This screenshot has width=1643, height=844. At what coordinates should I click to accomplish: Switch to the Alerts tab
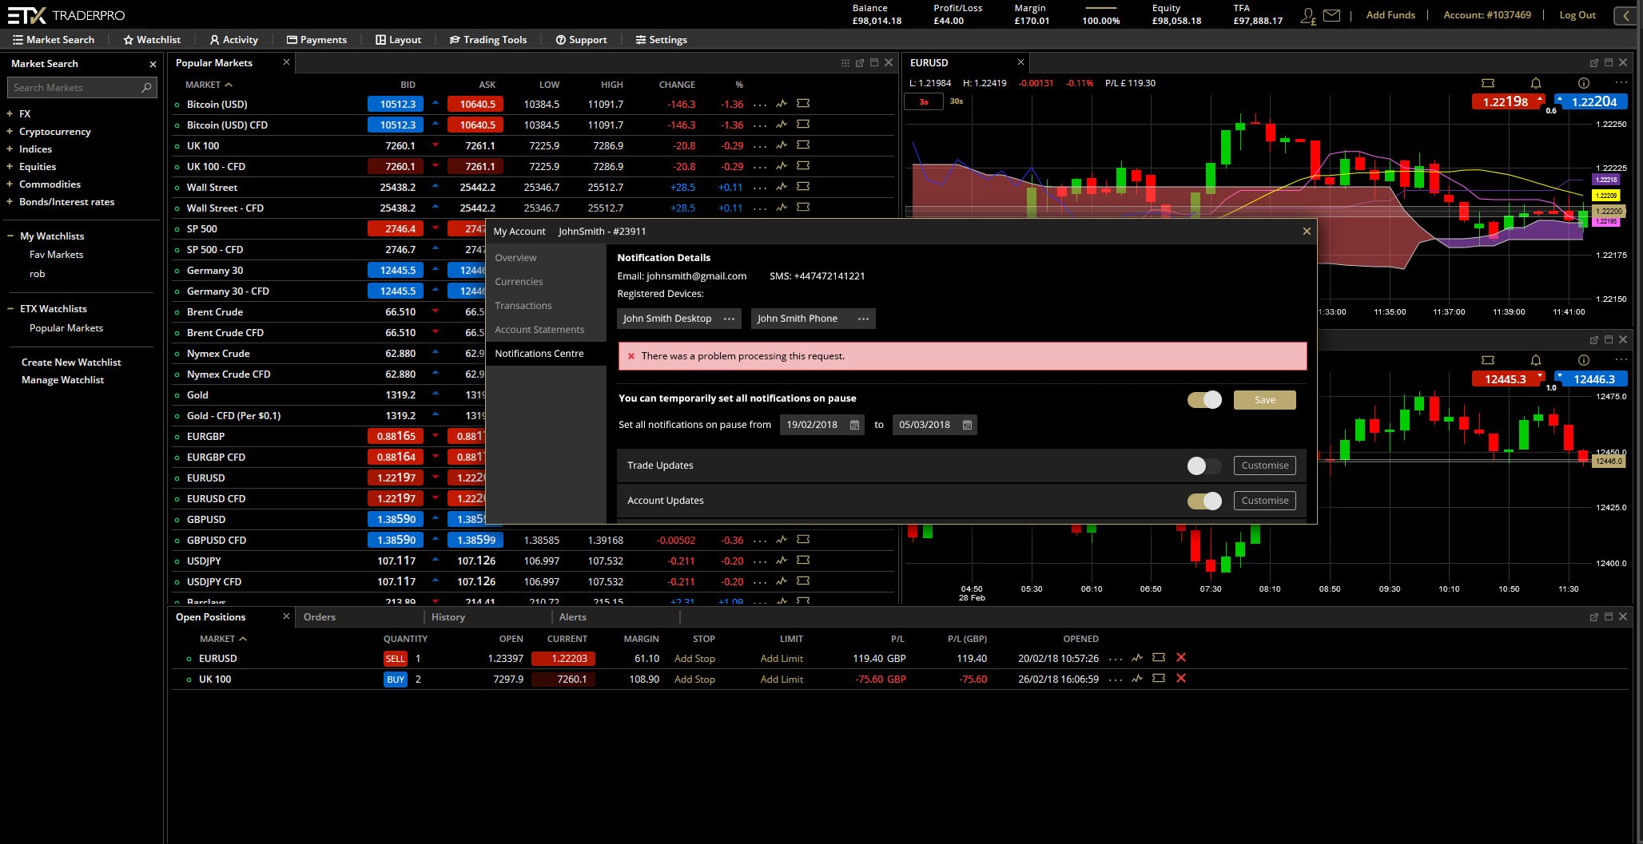coord(573,617)
